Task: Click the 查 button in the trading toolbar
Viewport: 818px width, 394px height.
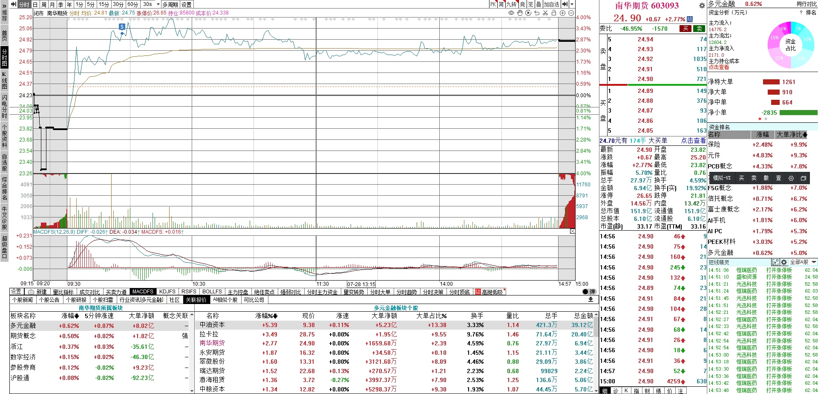Action: click(778, 178)
